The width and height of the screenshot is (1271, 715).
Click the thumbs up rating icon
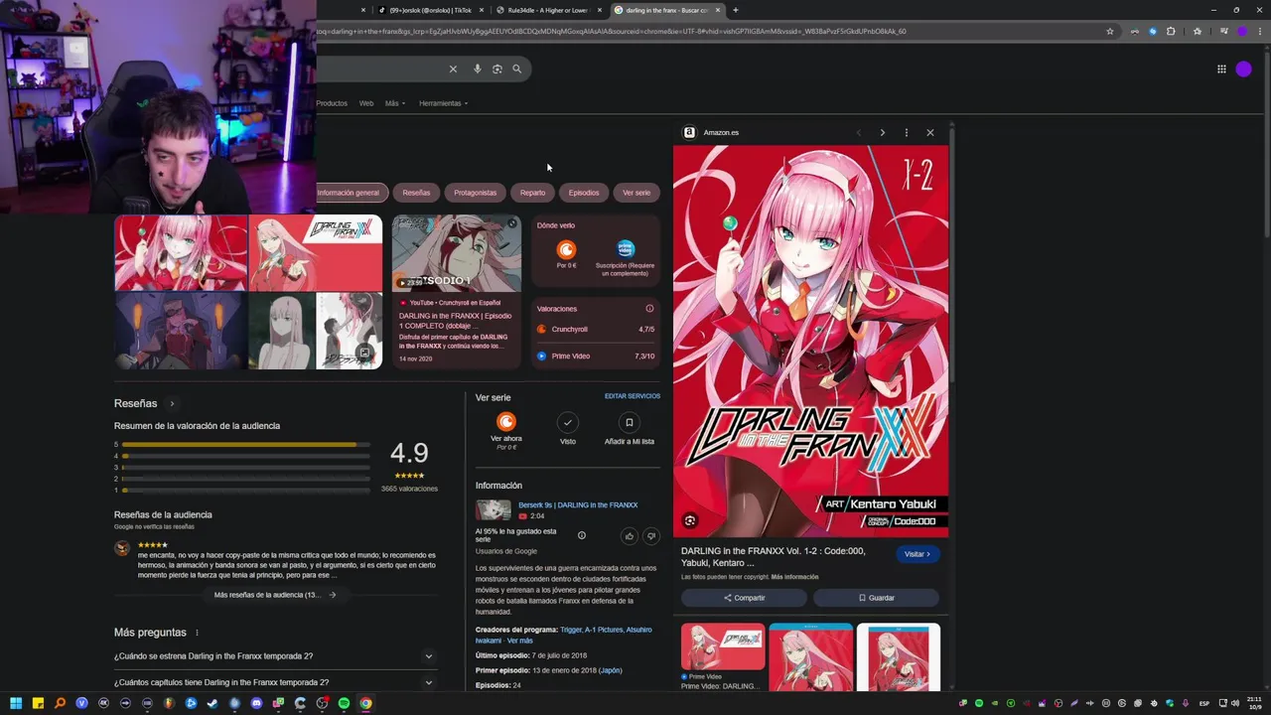point(630,536)
